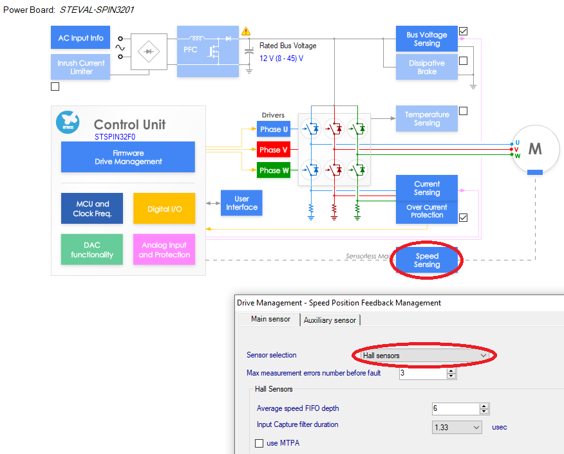Open the PFC block
This screenshot has width=564, height=454.
tap(208, 51)
